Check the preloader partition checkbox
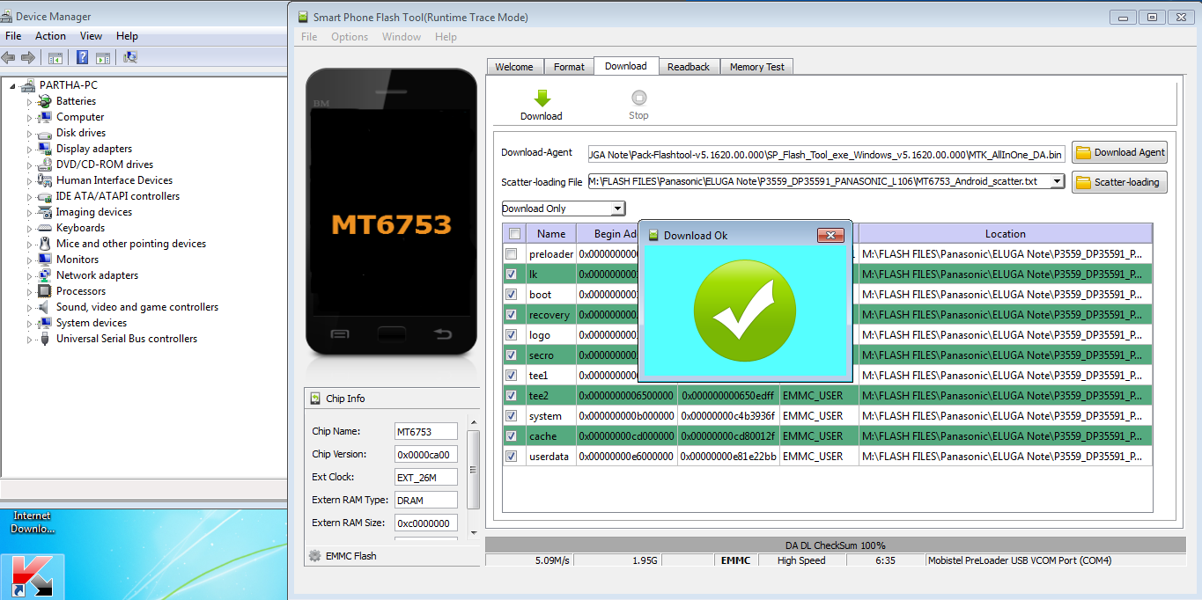The width and height of the screenshot is (1202, 600). (512, 254)
